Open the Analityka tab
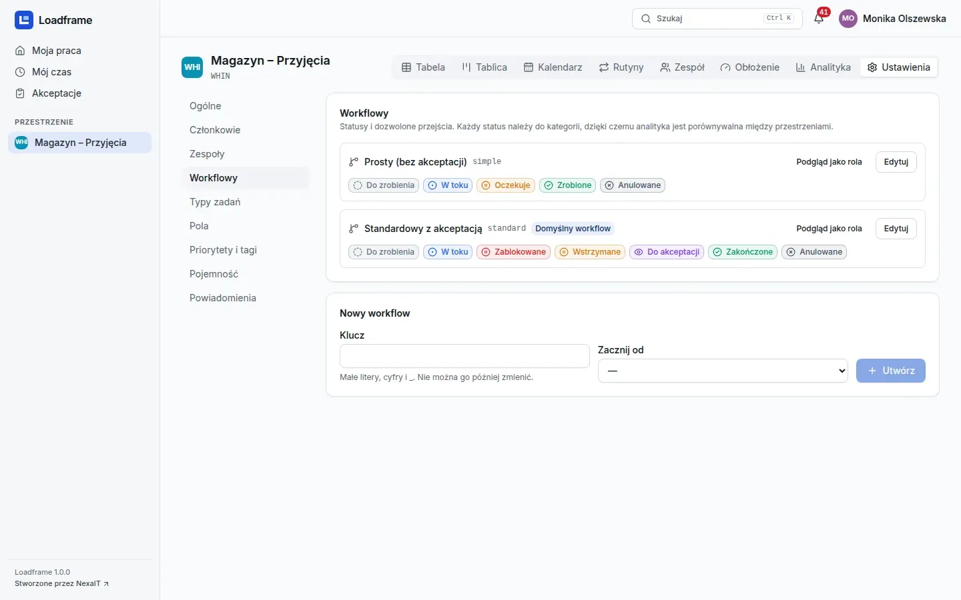 (823, 67)
